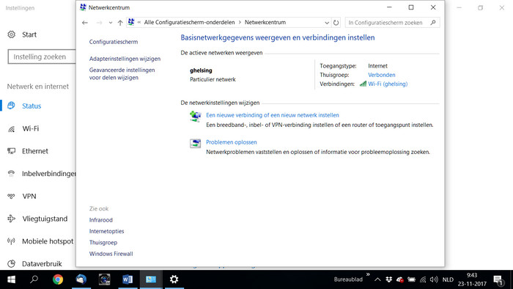Open the Configuratiescherm link in the left pane
513x289 pixels.
tap(114, 42)
